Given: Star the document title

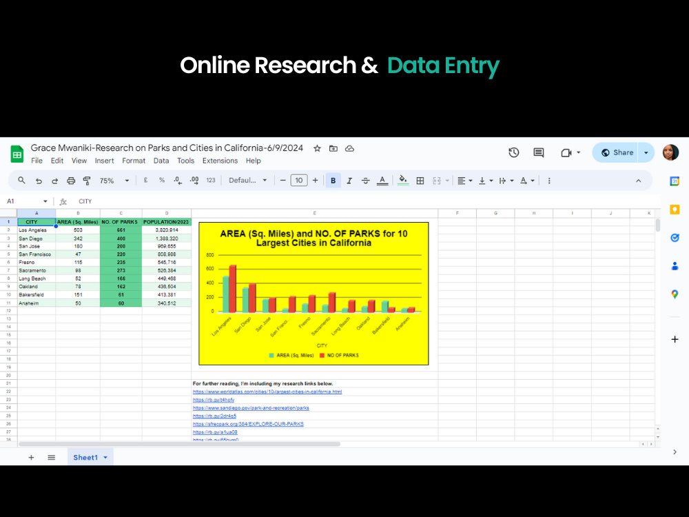Looking at the screenshot, I should (317, 149).
